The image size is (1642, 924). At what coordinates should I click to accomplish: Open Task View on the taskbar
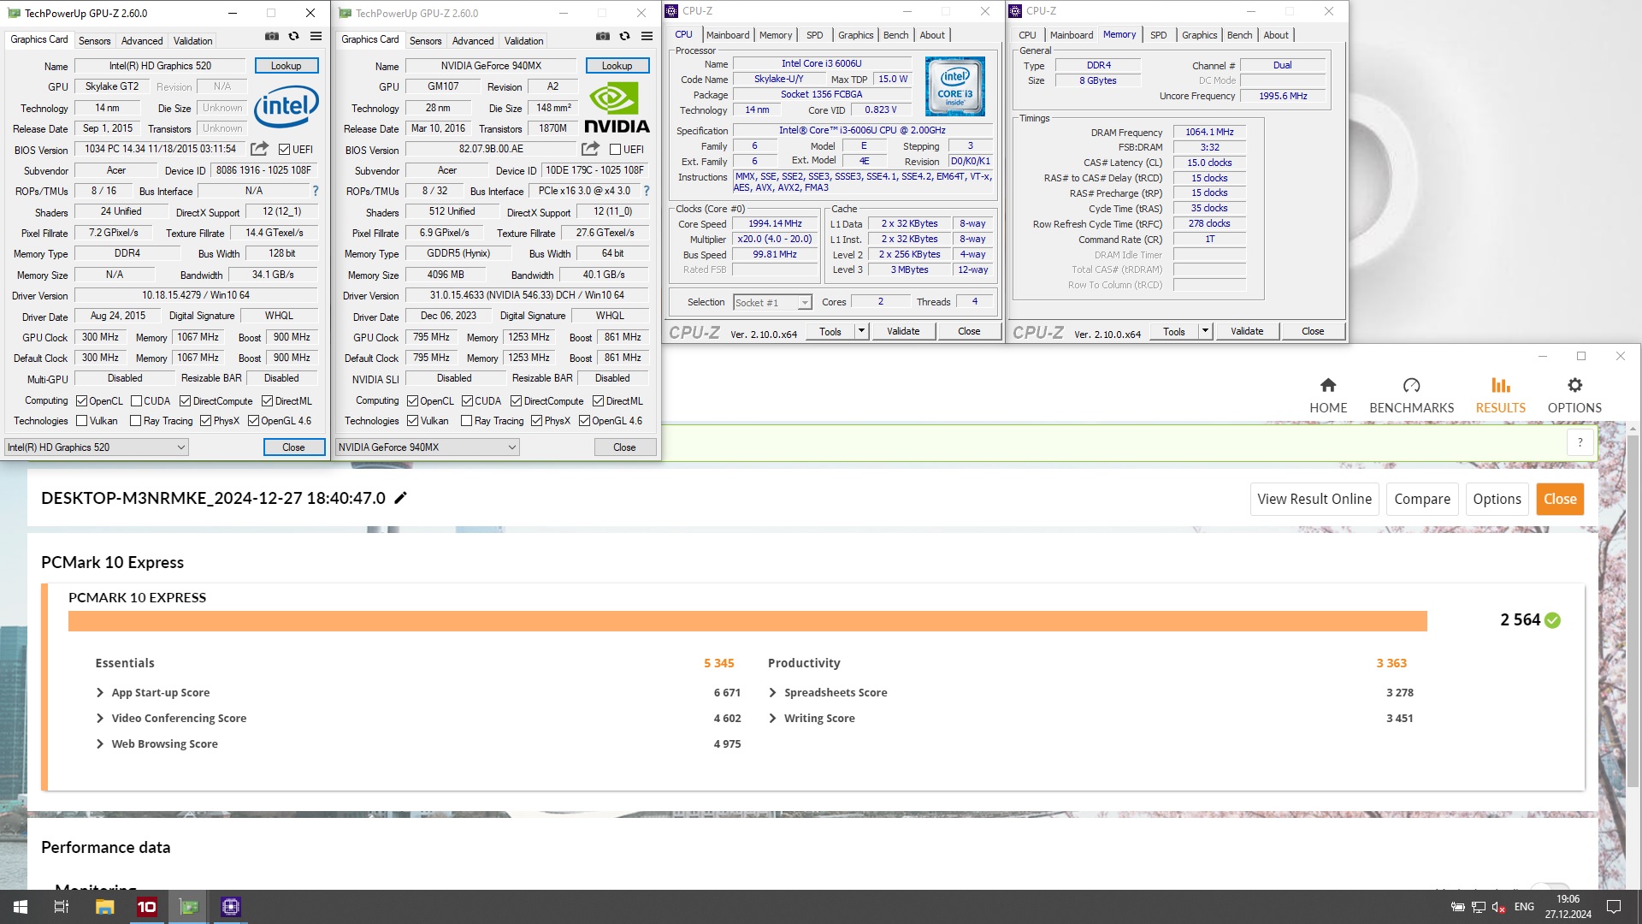click(62, 907)
